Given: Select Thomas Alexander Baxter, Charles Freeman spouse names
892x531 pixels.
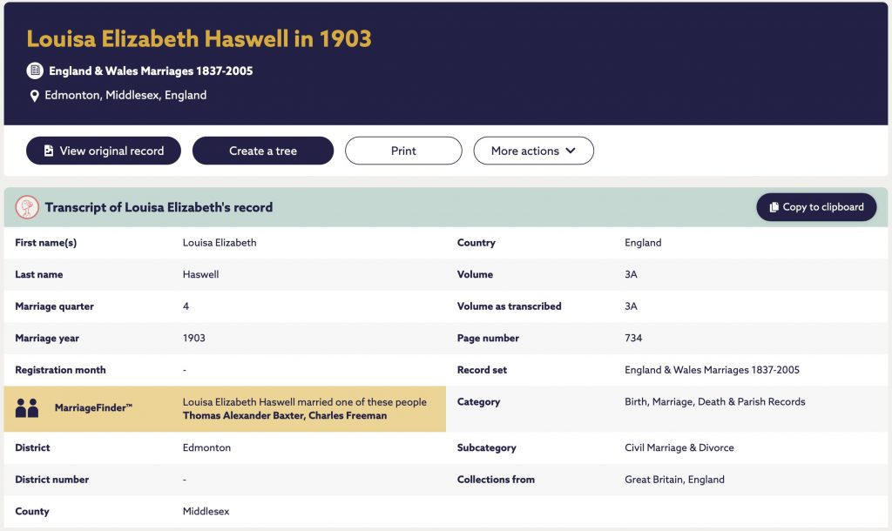Looking at the screenshot, I should click(285, 415).
